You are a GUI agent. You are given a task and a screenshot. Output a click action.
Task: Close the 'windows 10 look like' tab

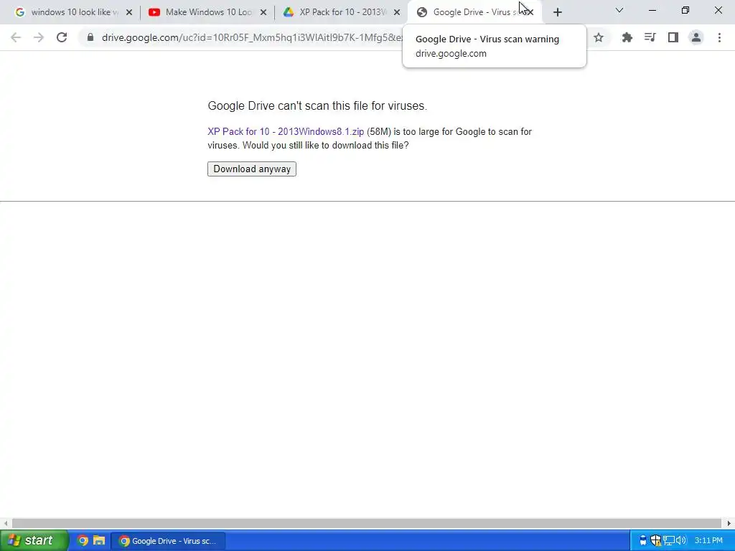tap(129, 13)
